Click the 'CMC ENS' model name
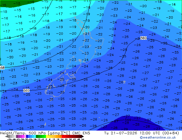Screen dimensions: 182x140 coord(81,133)
